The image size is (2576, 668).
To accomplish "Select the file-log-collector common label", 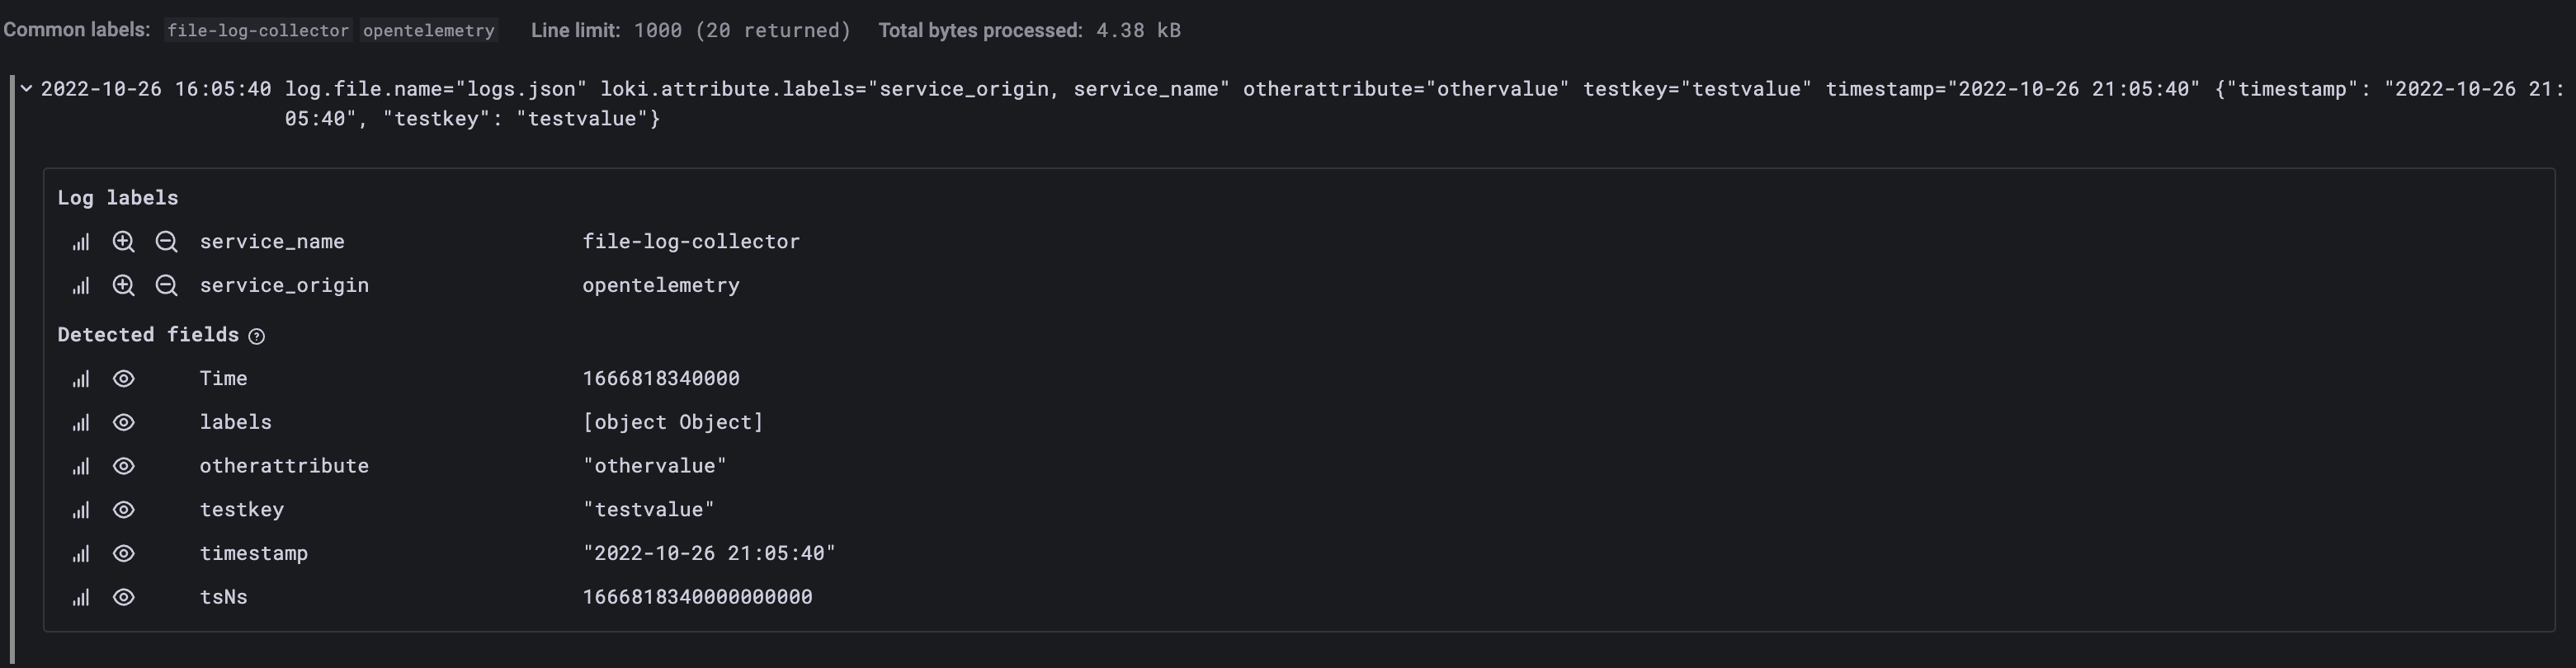I will (259, 30).
